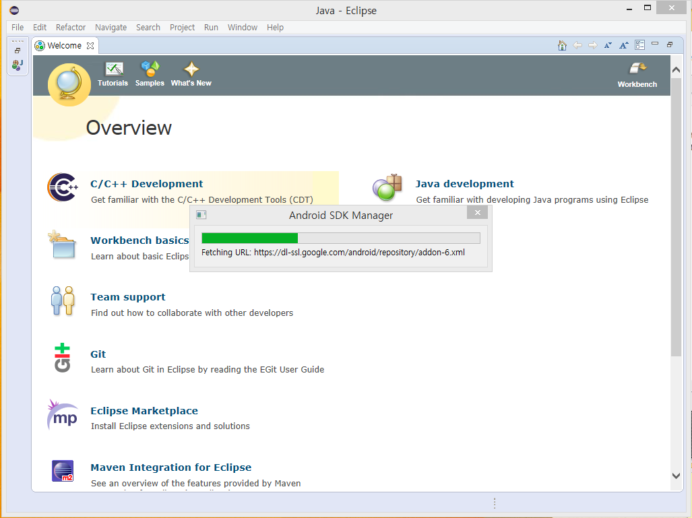Screen dimensions: 692x518
Task: Navigate forward with the right arrow icon
Action: [x=593, y=45]
